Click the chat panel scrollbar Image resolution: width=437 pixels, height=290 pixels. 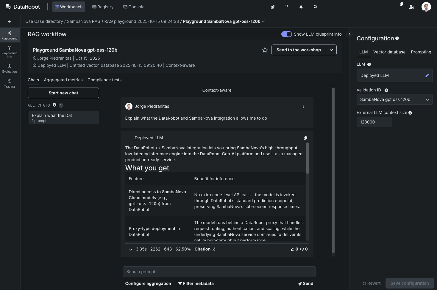333,171
